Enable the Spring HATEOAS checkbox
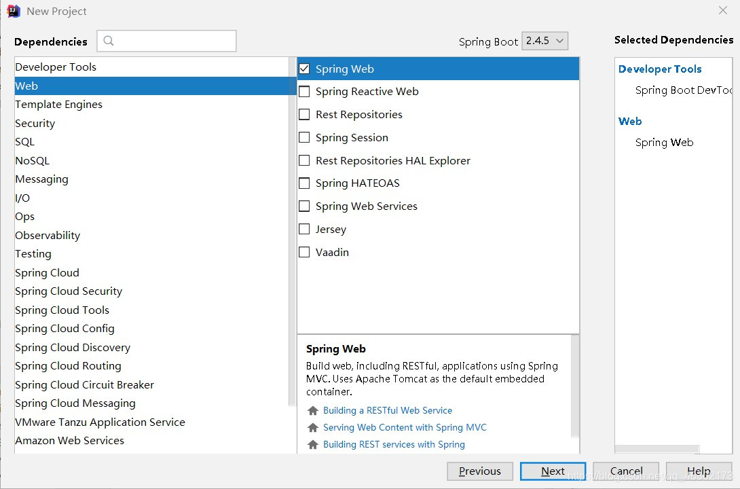 [x=304, y=183]
